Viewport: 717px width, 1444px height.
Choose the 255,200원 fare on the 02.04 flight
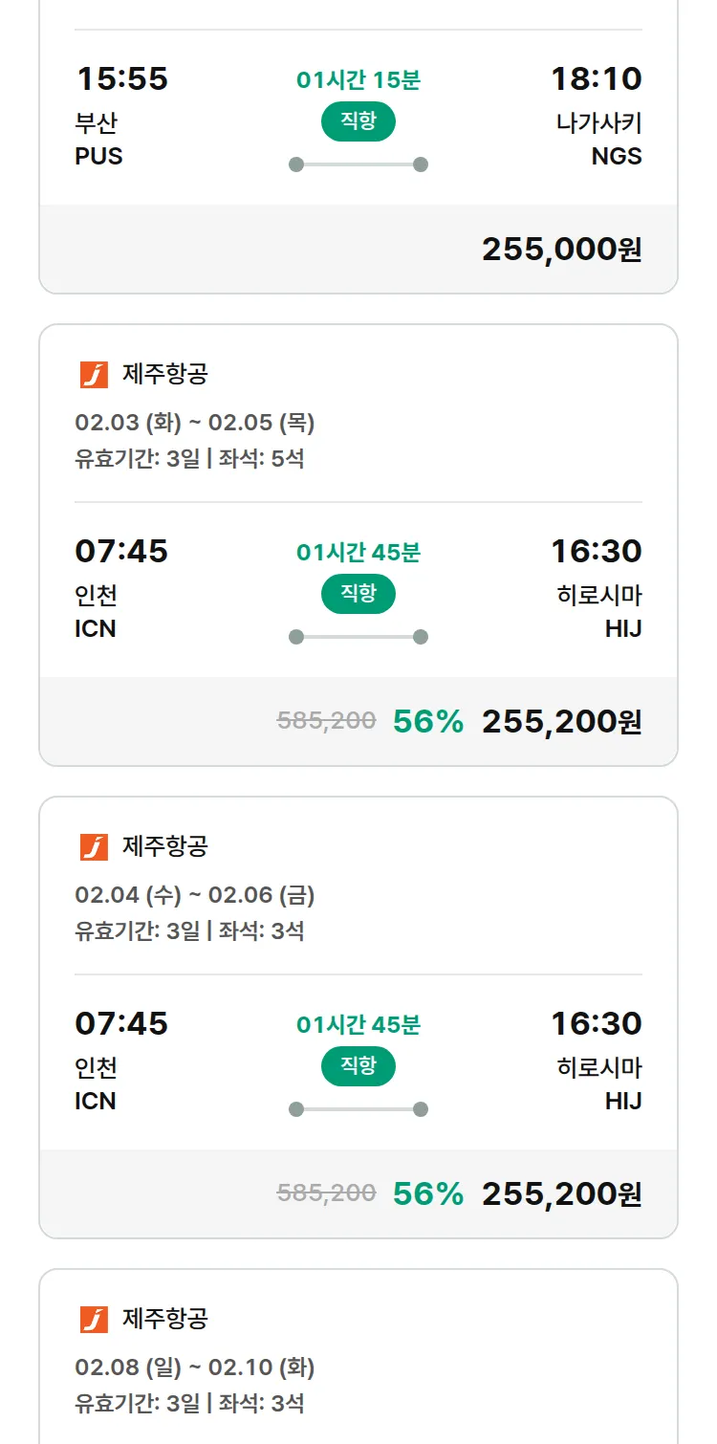[561, 1194]
